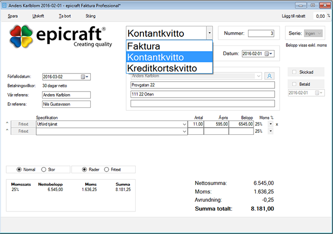Click Lägg till rabatt button
The height and width of the screenshot is (234, 333).
point(294,16)
